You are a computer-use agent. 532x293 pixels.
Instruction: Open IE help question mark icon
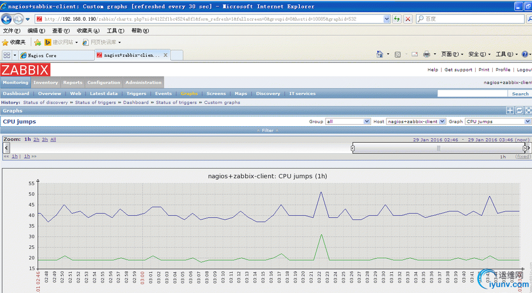[525, 54]
